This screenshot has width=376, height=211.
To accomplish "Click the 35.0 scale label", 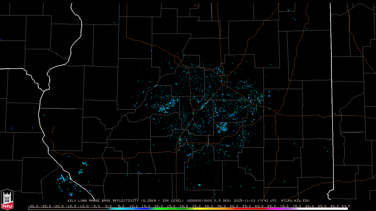I will [x=197, y=206].
